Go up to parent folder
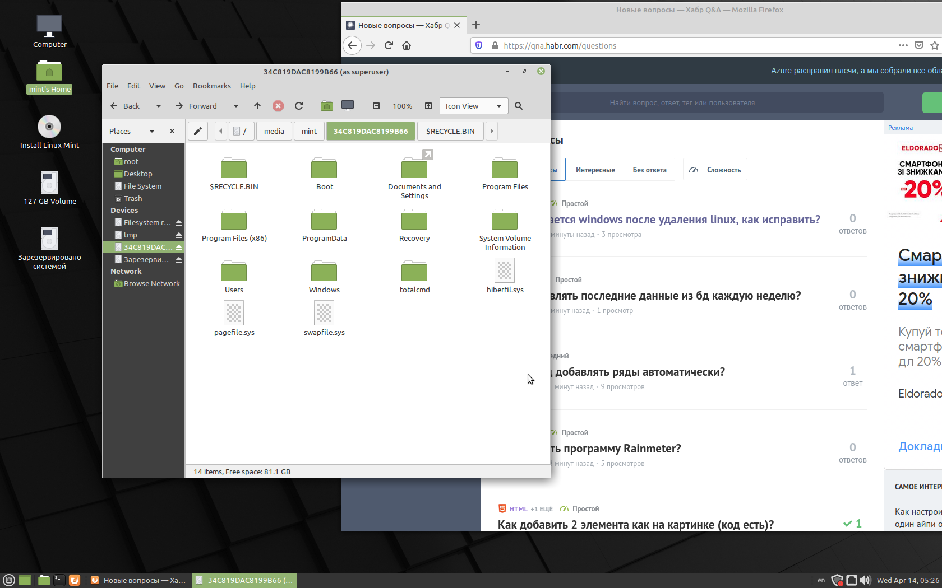942x588 pixels. coord(257,106)
